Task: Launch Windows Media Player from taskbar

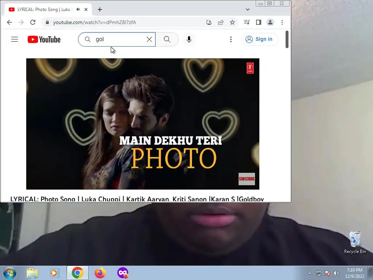Action: [x=55, y=273]
